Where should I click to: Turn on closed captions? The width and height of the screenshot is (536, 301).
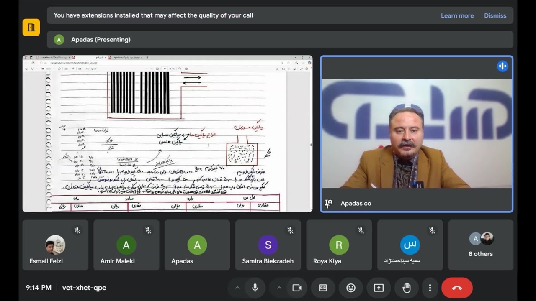point(323,288)
